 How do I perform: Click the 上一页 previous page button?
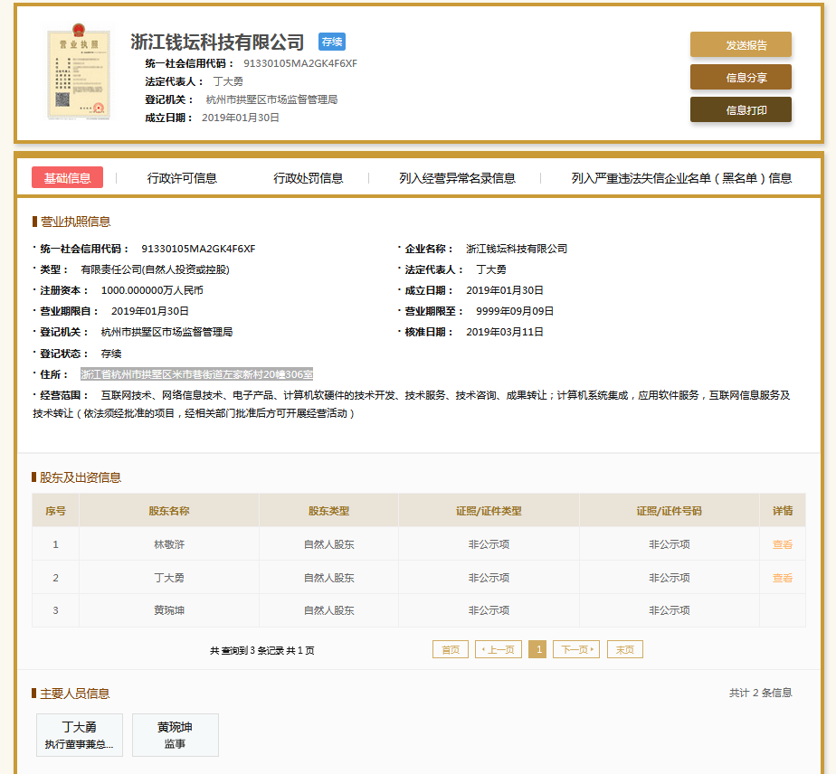coord(499,649)
